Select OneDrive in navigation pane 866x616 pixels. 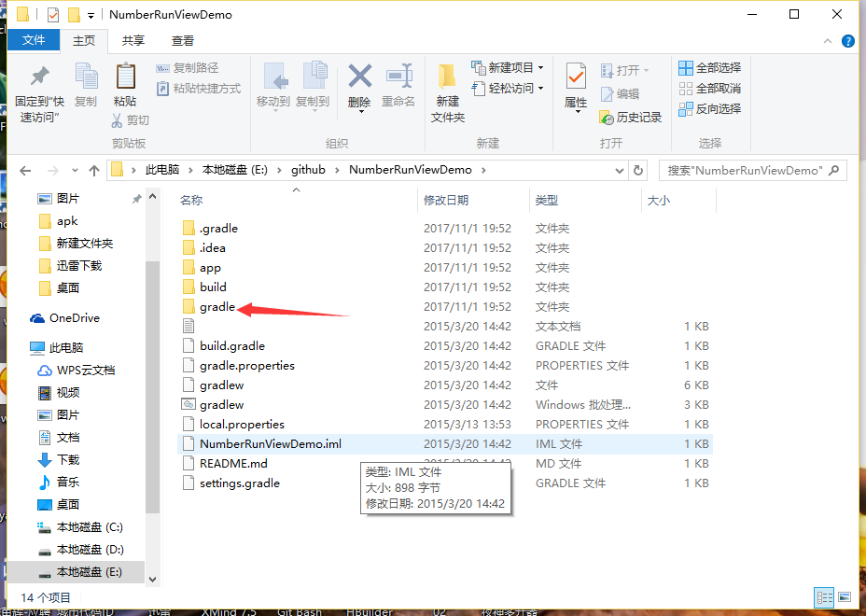tap(74, 318)
